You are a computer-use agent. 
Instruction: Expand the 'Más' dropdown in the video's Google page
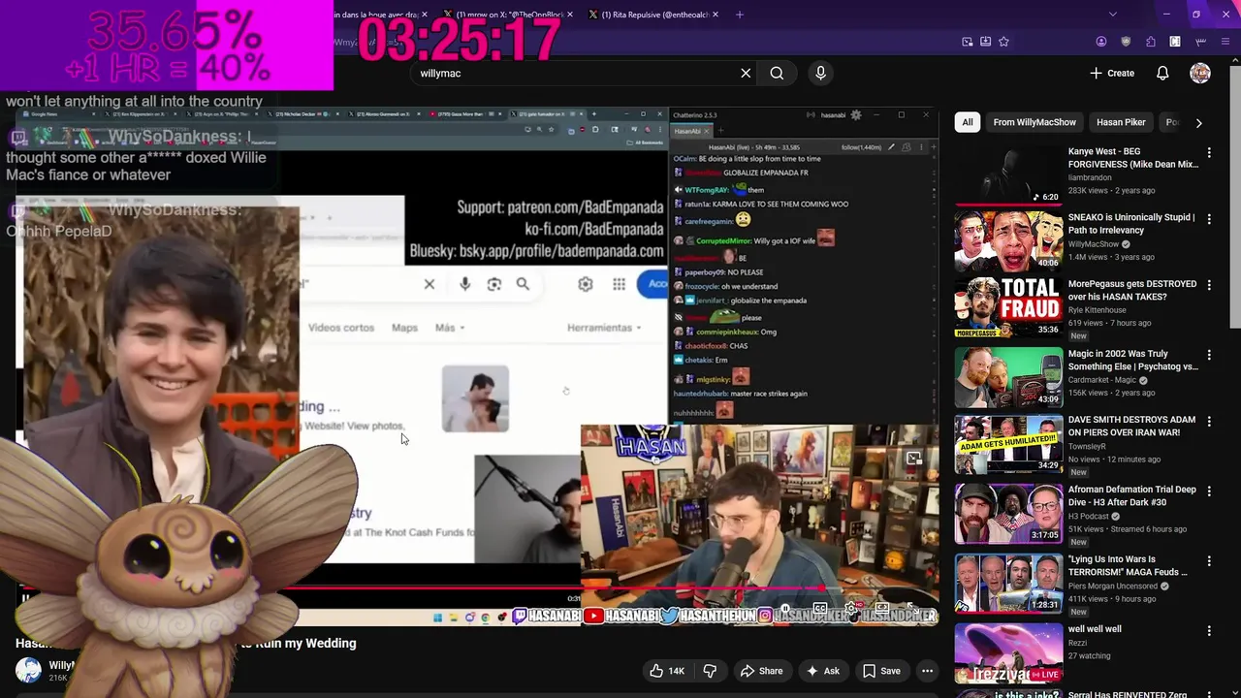pos(449,328)
